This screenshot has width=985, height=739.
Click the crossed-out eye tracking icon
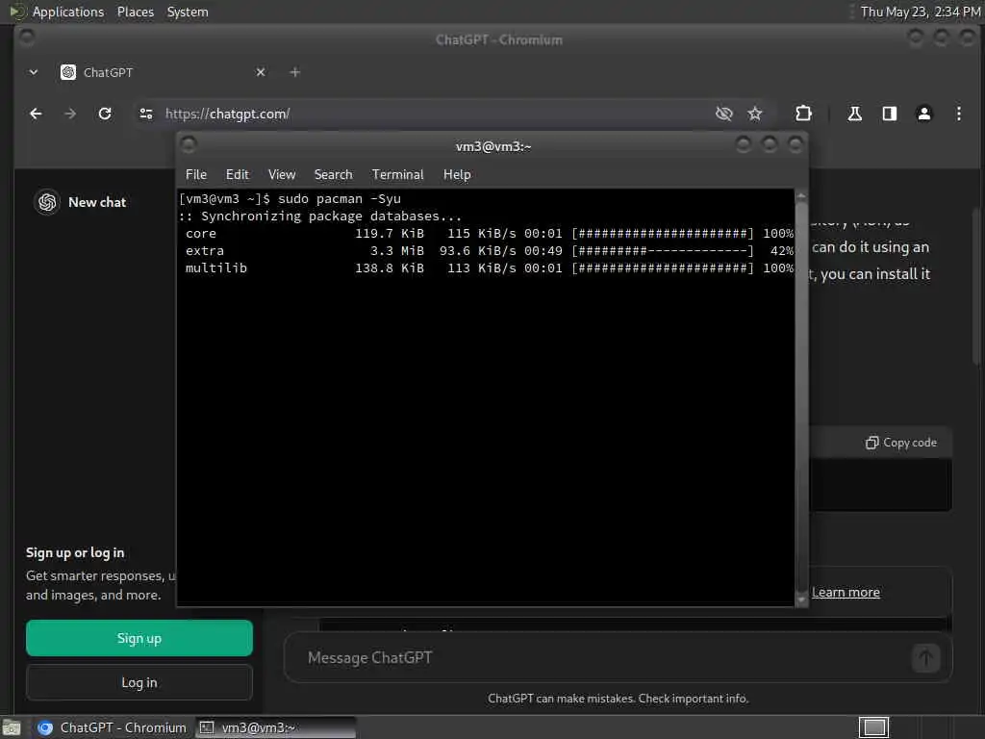pos(724,114)
